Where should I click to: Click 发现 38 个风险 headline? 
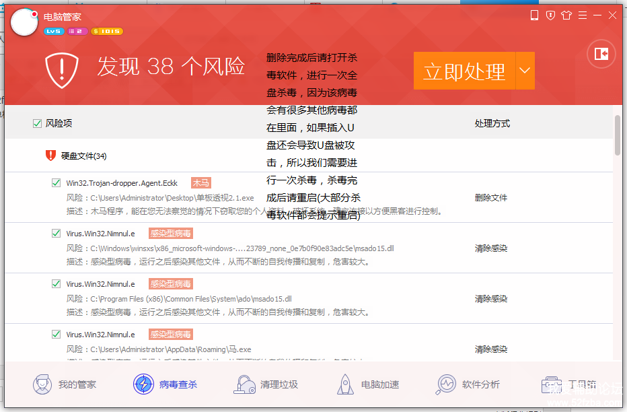[x=171, y=66]
